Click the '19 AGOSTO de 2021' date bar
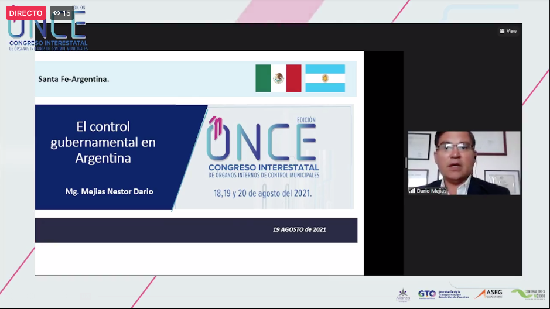Image resolution: width=550 pixels, height=309 pixels. point(196,230)
